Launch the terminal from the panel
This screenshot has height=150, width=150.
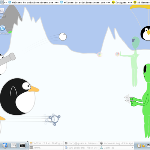[22, 145]
